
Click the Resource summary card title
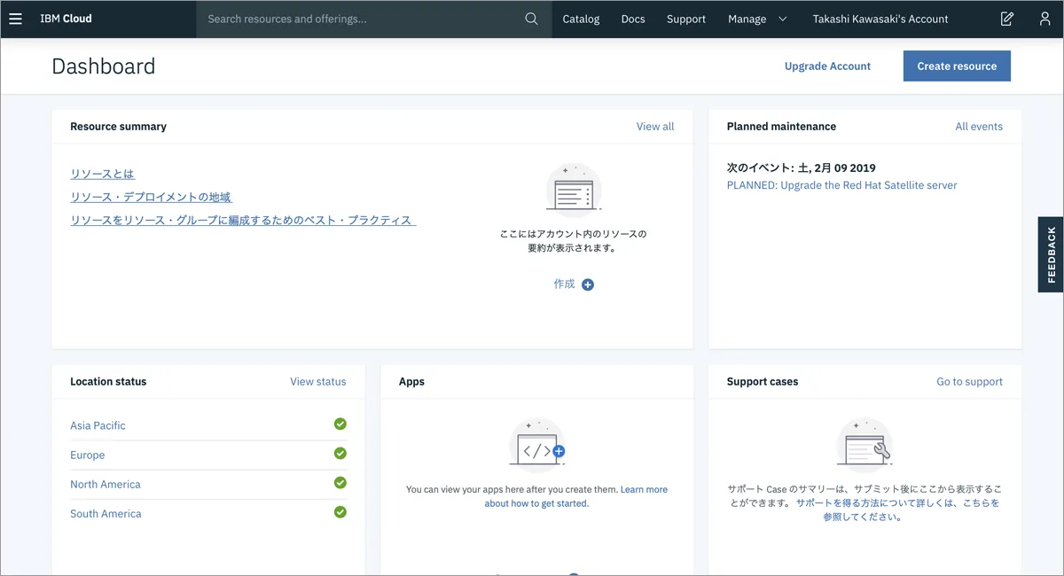click(118, 127)
